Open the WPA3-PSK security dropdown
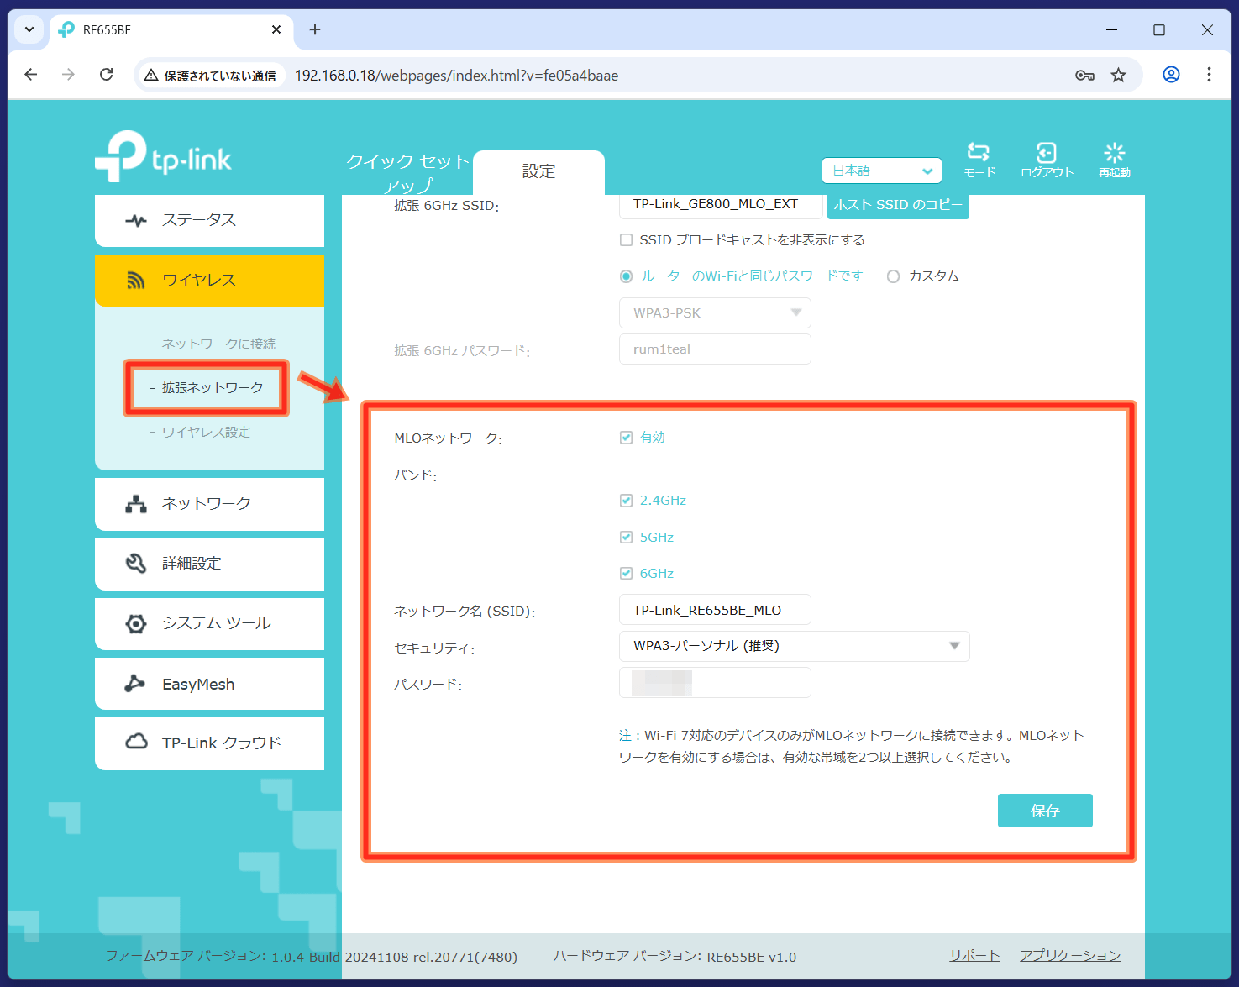Image resolution: width=1239 pixels, height=987 pixels. pos(715,313)
